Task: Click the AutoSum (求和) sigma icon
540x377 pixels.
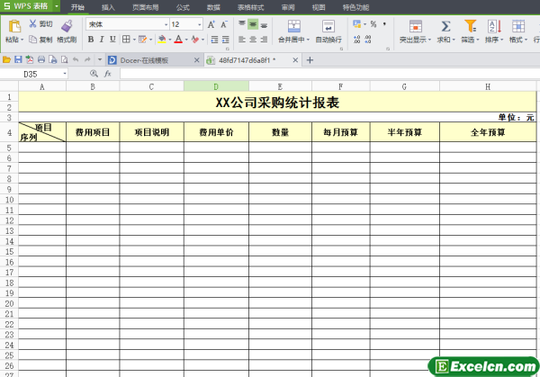Action: click(x=445, y=26)
